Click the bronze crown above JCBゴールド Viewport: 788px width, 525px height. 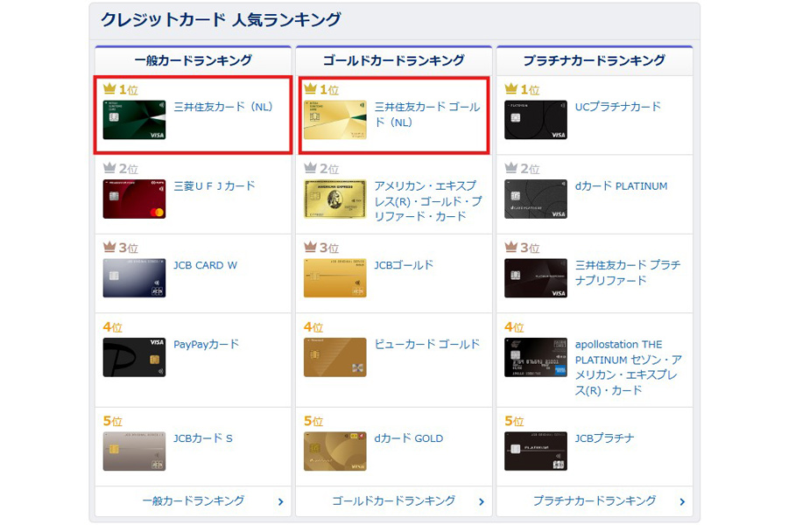tap(311, 247)
